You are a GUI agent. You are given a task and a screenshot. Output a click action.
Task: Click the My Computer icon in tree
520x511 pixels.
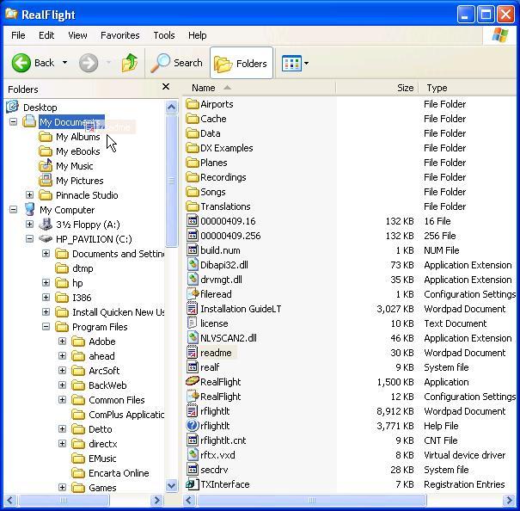click(29, 210)
